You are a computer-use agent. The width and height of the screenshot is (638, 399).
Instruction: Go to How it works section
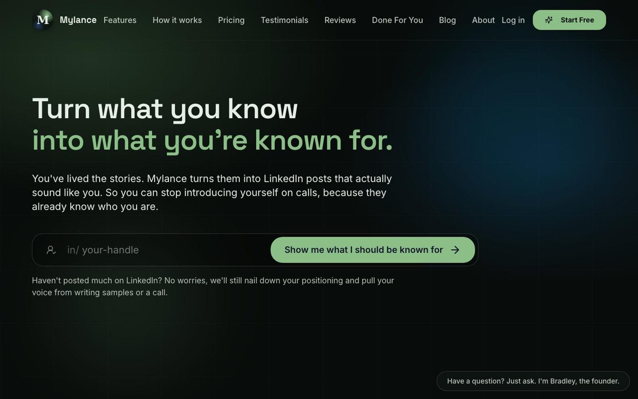(x=177, y=20)
